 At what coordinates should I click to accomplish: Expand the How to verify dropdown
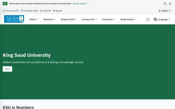[x=80, y=4]
